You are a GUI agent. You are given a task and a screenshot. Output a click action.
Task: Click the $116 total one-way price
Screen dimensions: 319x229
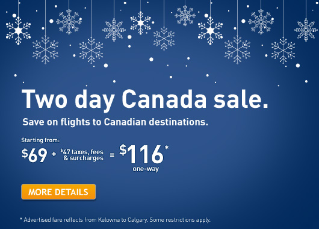(141, 154)
